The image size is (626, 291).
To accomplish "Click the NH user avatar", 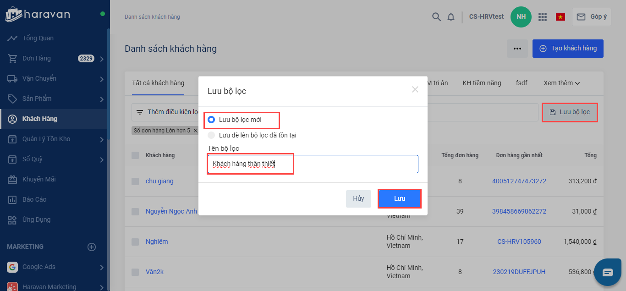I will [521, 17].
